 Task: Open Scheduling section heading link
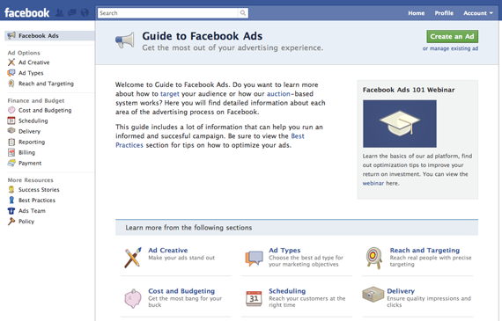[x=287, y=291]
